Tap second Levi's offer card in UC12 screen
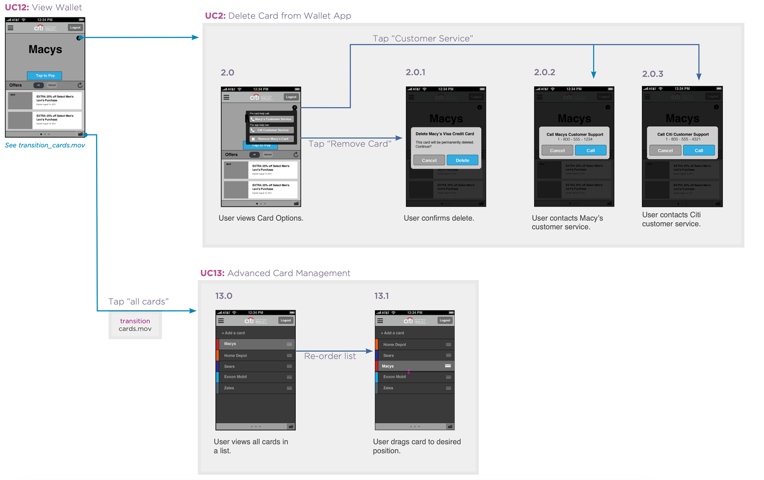The image size is (764, 480). 45,120
